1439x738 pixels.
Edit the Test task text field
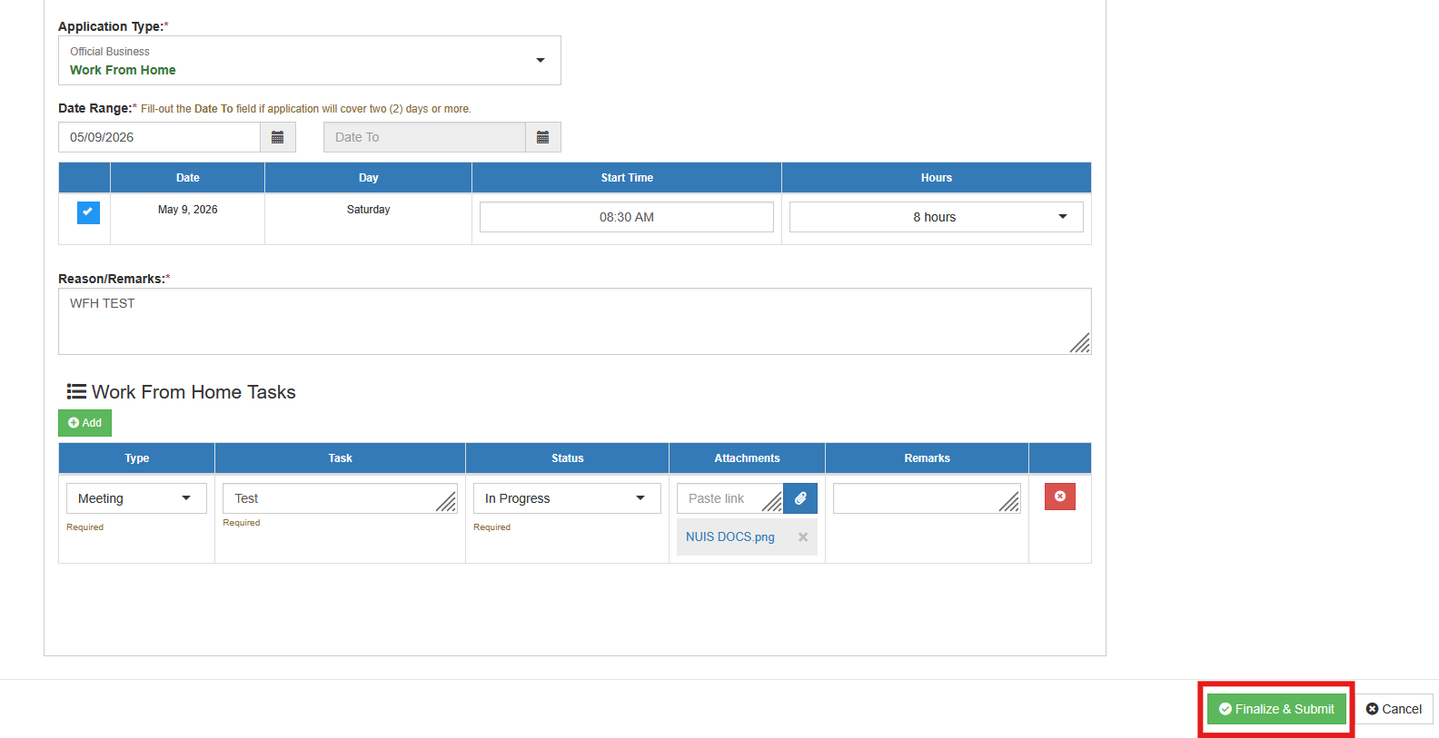pos(340,498)
